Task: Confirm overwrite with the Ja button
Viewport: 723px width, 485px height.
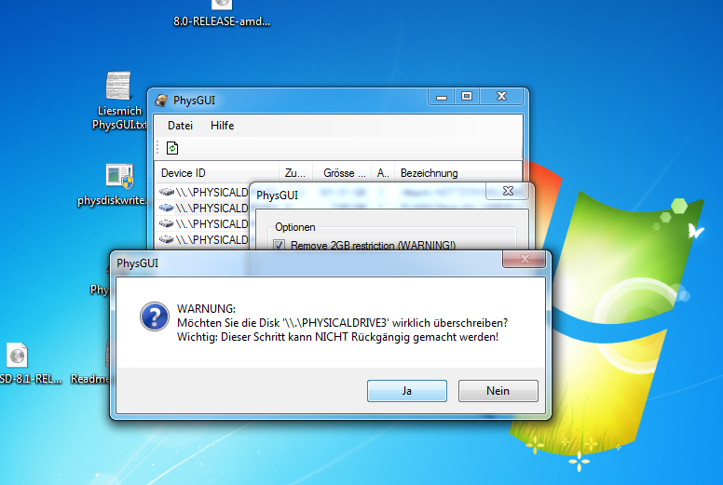Action: 406,391
